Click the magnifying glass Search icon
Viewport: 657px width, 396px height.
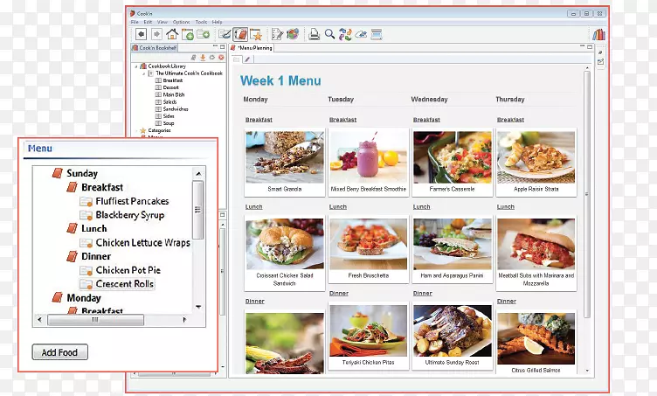click(x=329, y=34)
